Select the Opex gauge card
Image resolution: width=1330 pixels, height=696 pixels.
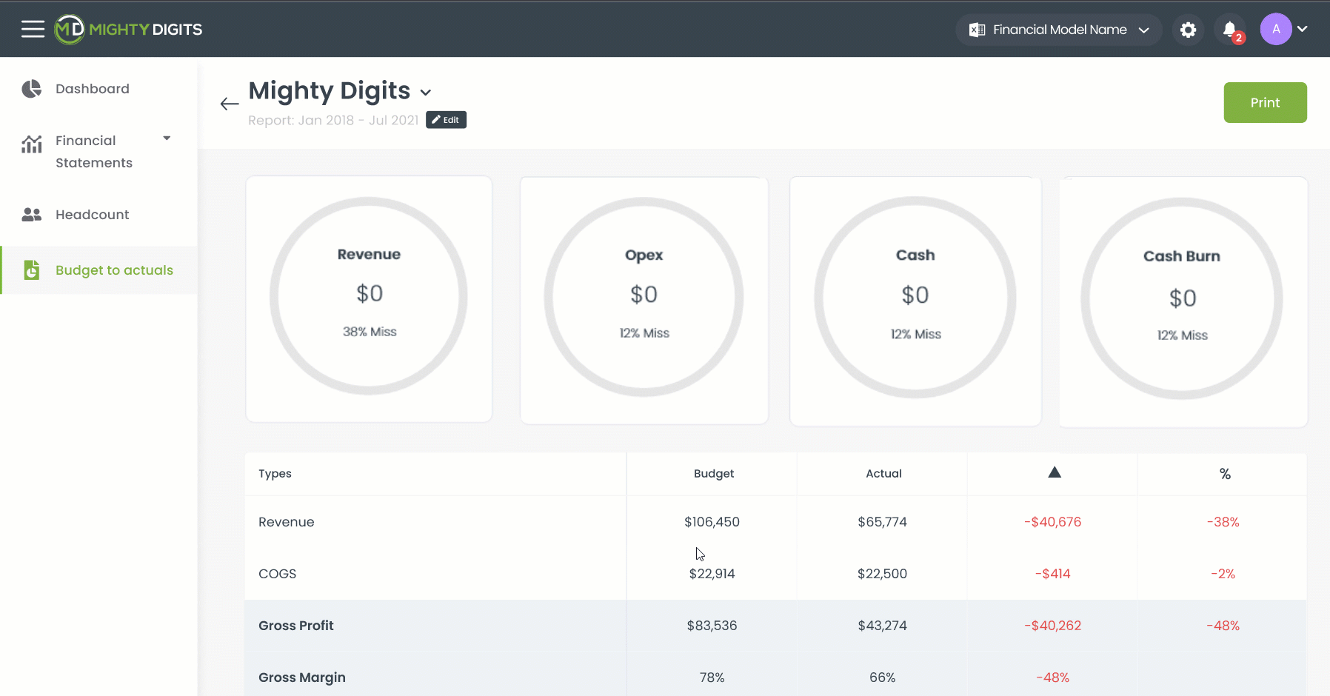pyautogui.click(x=644, y=301)
